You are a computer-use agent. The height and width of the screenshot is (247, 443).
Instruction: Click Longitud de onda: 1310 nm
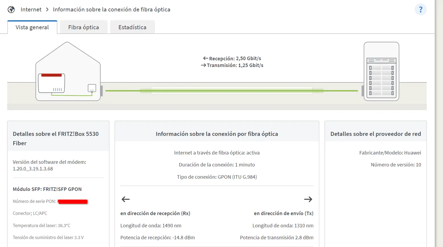tap(283, 226)
